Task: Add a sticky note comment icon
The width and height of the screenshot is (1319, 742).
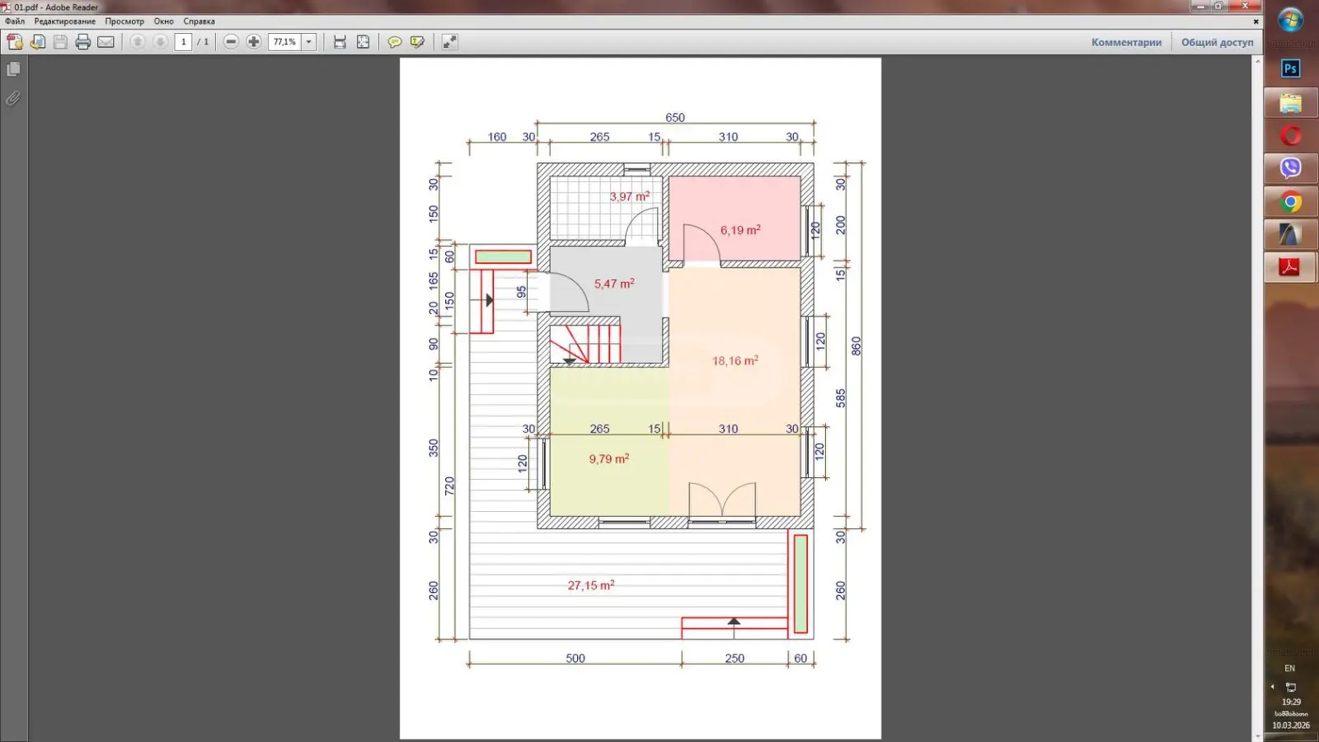Action: 395,42
